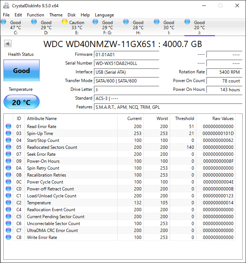
Task: Click the Power On Hours 143 hours field
Action: pos(224,89)
